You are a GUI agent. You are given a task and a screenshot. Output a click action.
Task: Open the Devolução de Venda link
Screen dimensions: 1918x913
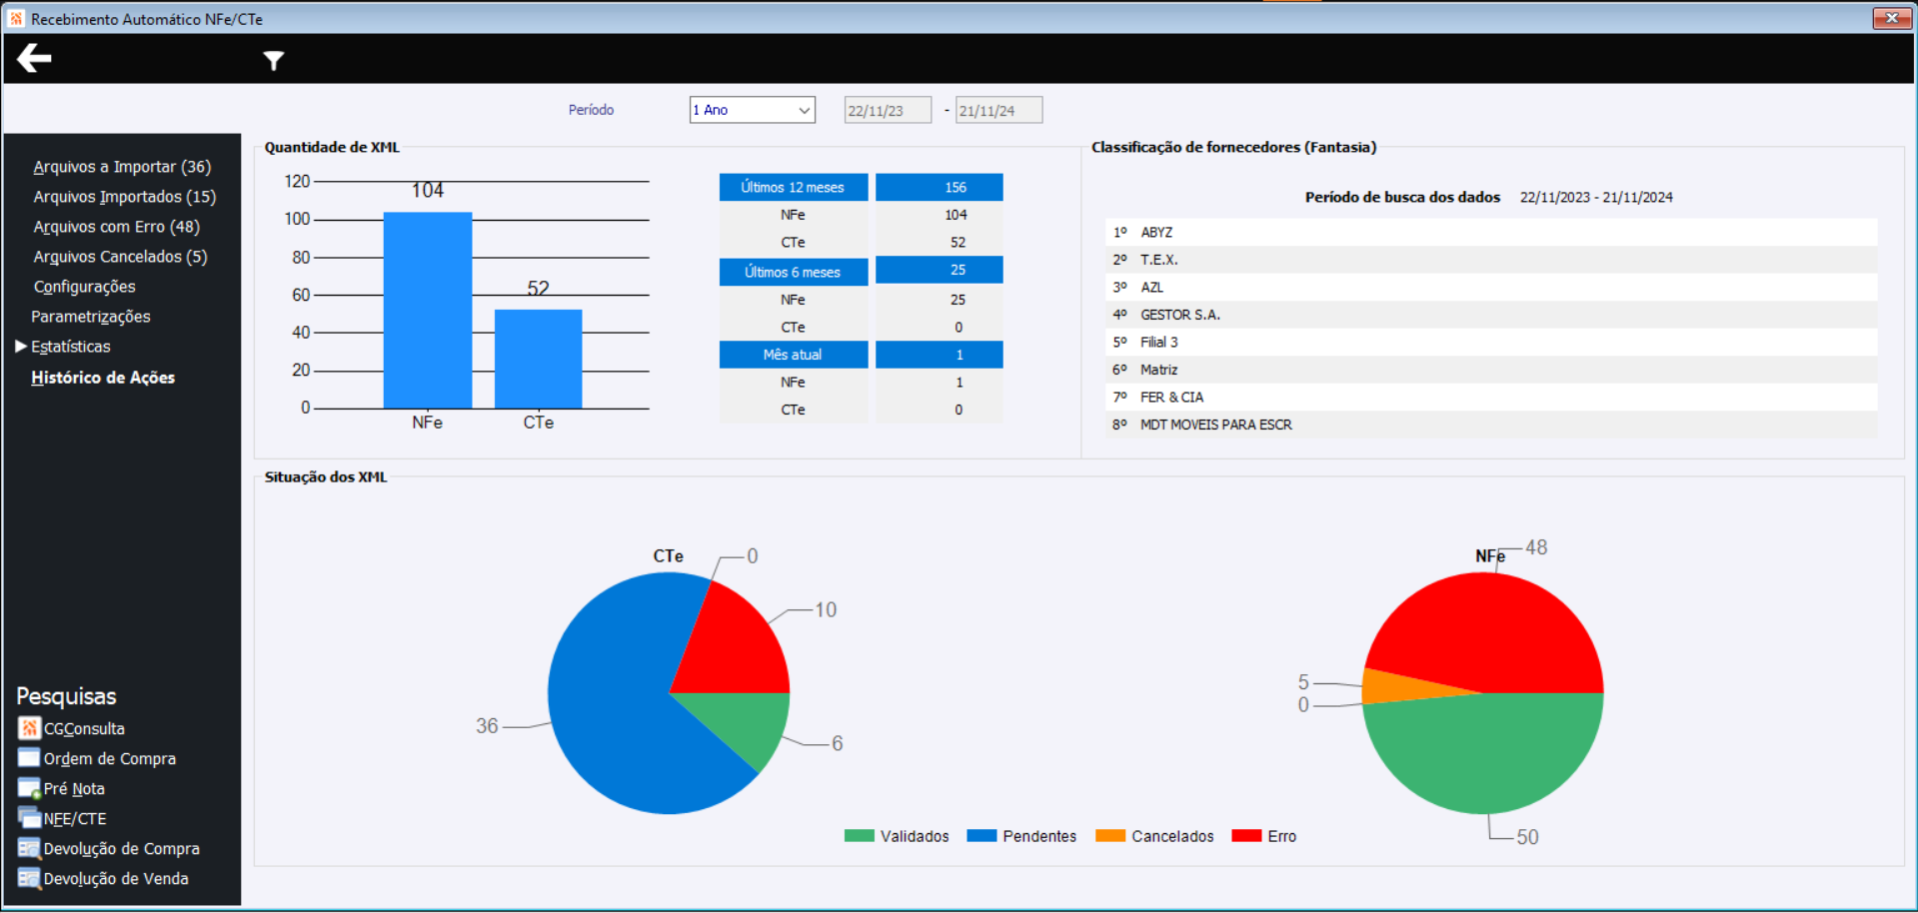coord(116,878)
